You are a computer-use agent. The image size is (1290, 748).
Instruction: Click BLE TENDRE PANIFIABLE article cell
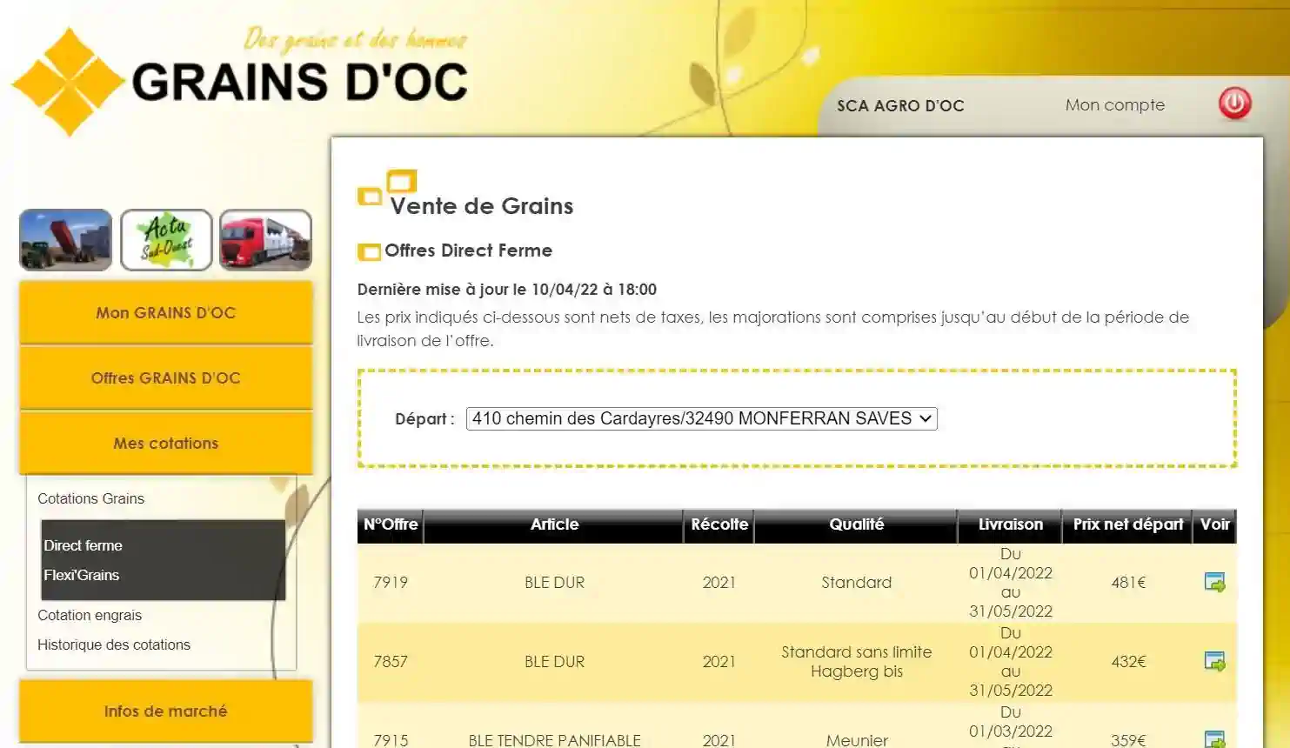[554, 740]
